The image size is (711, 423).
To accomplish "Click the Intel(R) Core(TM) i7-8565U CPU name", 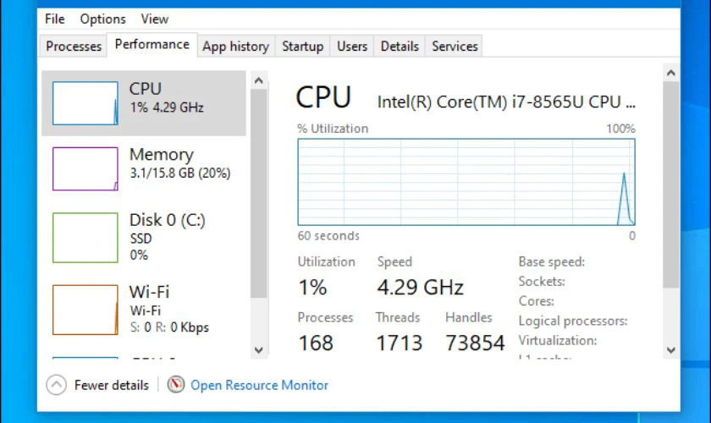I will pyautogui.click(x=506, y=102).
